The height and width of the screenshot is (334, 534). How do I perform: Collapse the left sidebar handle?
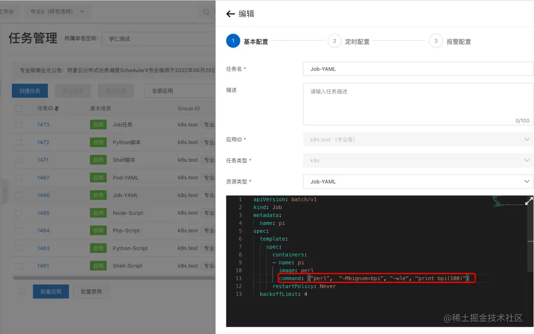[x=5, y=191]
